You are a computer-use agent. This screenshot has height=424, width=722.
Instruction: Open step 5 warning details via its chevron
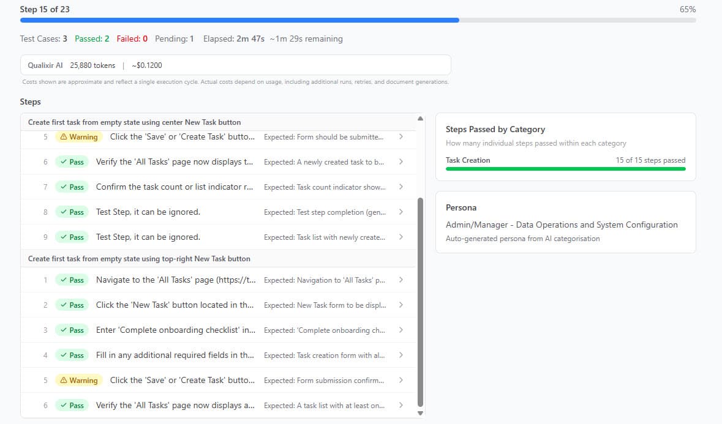pyautogui.click(x=401, y=136)
